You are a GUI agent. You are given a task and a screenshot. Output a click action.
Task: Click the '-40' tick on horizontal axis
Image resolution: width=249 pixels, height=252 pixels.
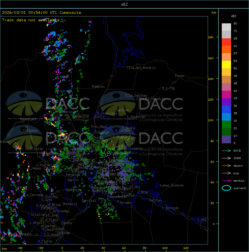click(x=20, y=248)
